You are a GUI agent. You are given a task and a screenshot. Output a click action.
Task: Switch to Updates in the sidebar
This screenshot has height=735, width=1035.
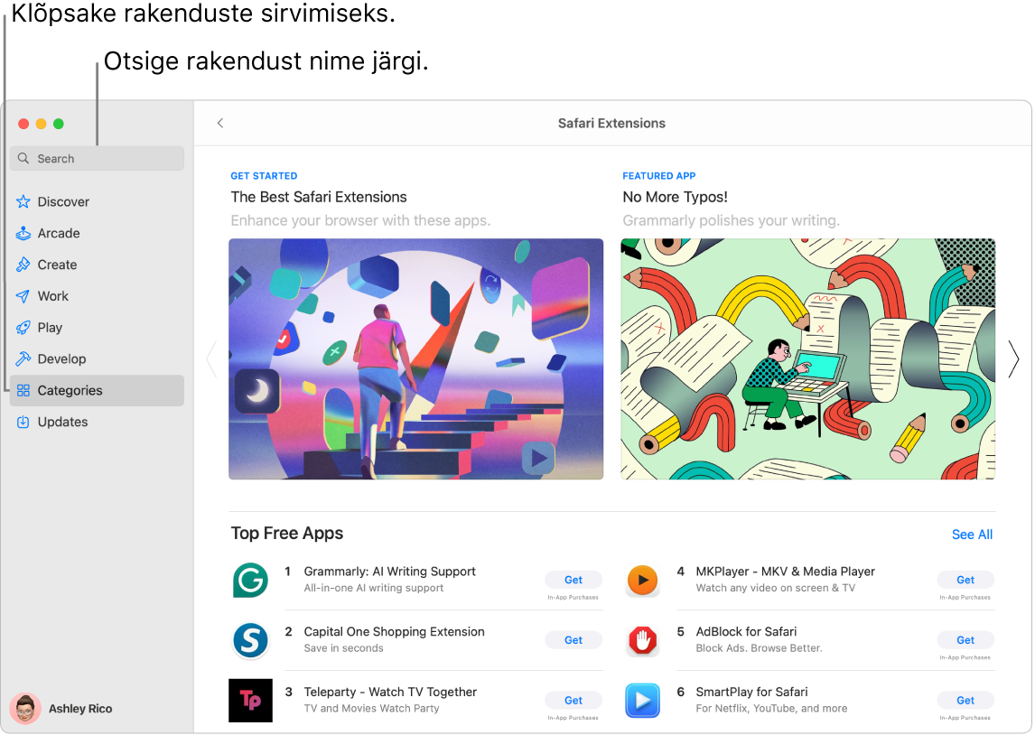(61, 422)
